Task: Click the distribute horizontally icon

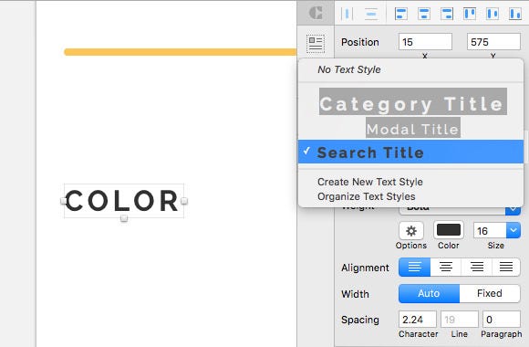Action: point(347,14)
